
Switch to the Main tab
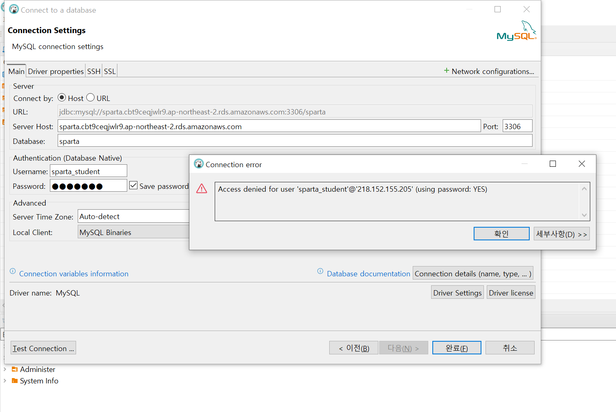(16, 71)
